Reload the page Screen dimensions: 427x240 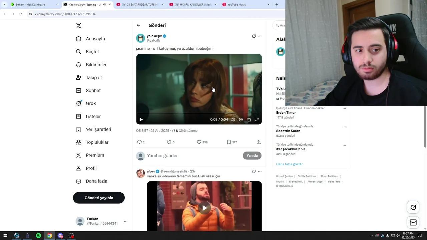pos(21,14)
